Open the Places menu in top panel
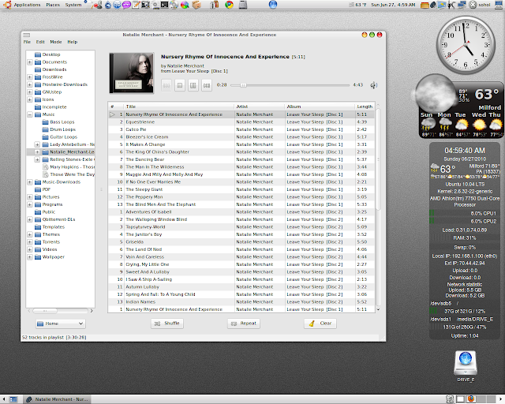 (53, 5)
